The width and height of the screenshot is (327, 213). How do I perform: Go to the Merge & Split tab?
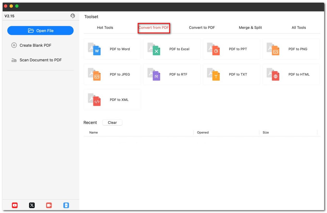pos(250,28)
